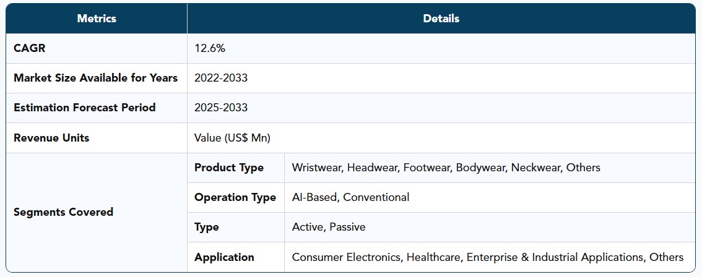Screen dimensions: 702x277
Task: Click the Value (US$ Mn) cell
Action: point(232,138)
